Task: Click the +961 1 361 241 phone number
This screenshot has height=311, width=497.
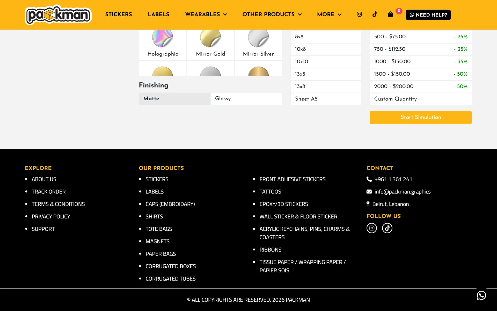Action: (393, 179)
